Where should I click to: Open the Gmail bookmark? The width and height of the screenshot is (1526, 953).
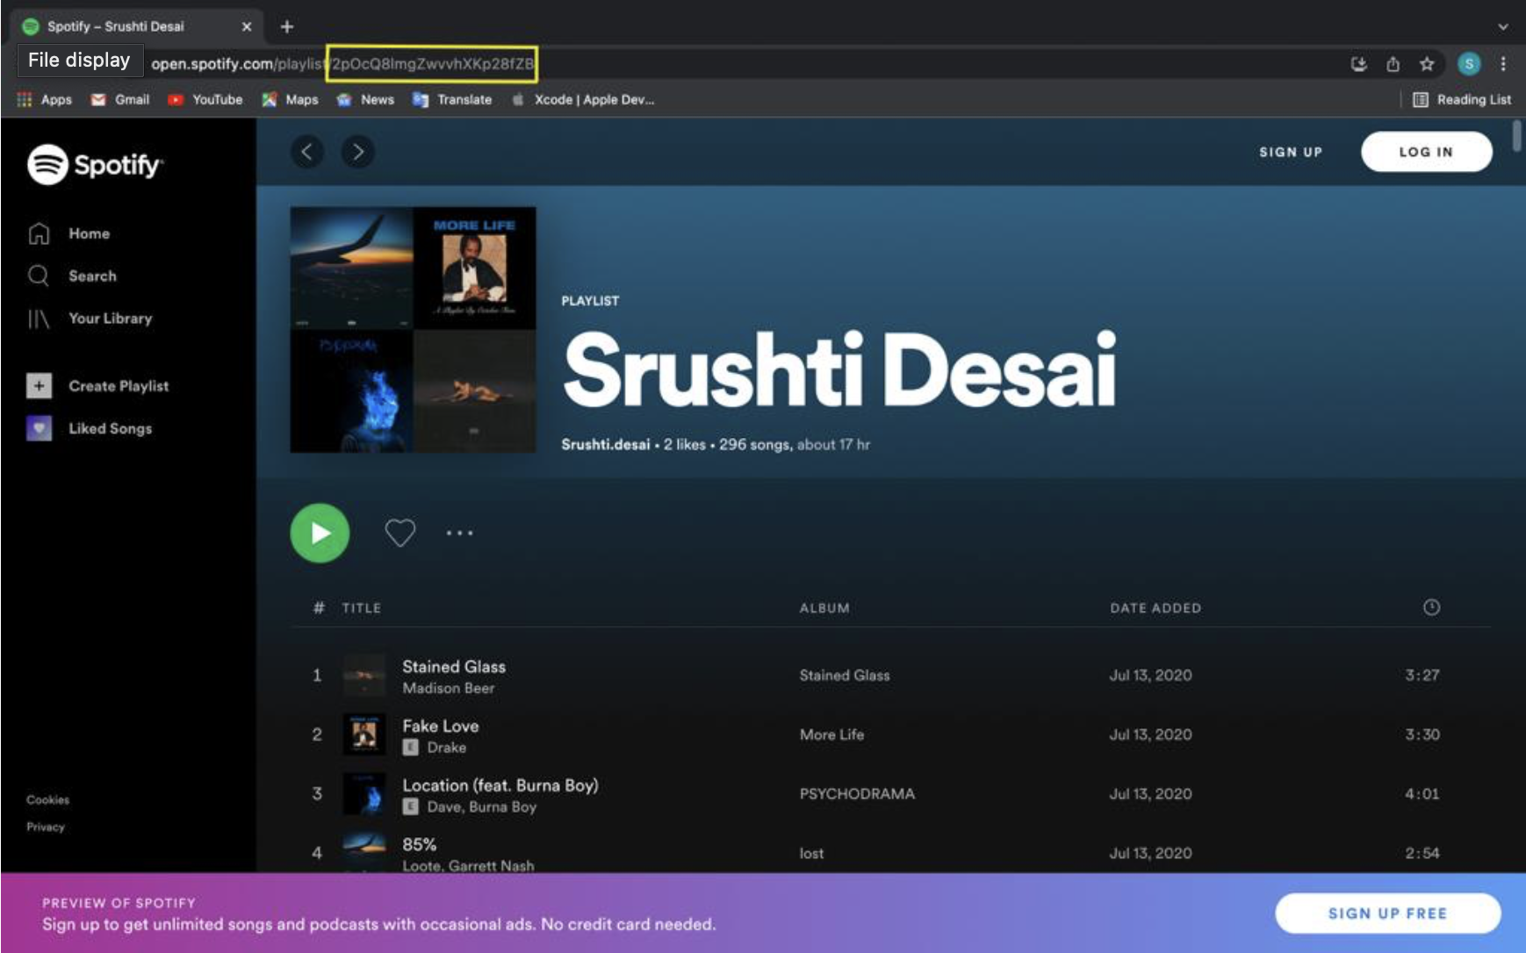click(x=120, y=99)
